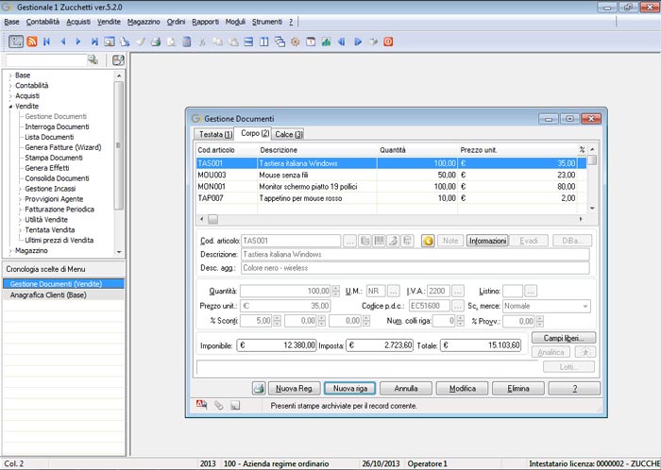Click the Num. colli riga spinner arrows
The width and height of the screenshot is (661, 470).
tap(461, 321)
